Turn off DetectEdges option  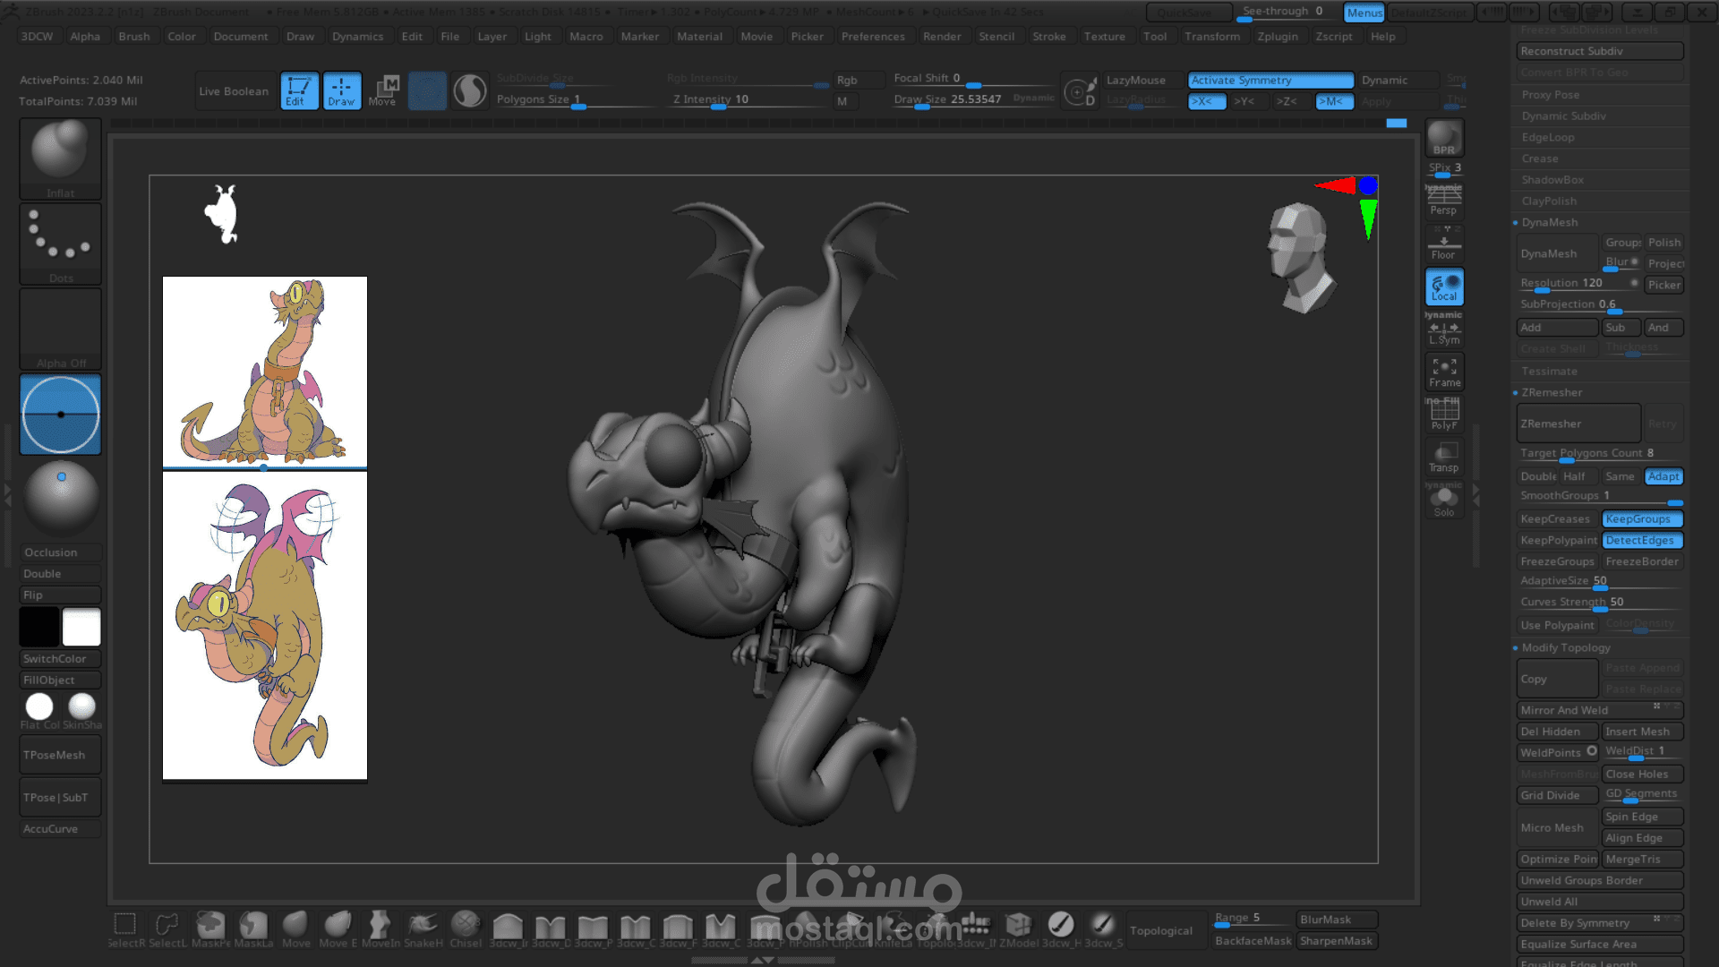pyautogui.click(x=1642, y=541)
